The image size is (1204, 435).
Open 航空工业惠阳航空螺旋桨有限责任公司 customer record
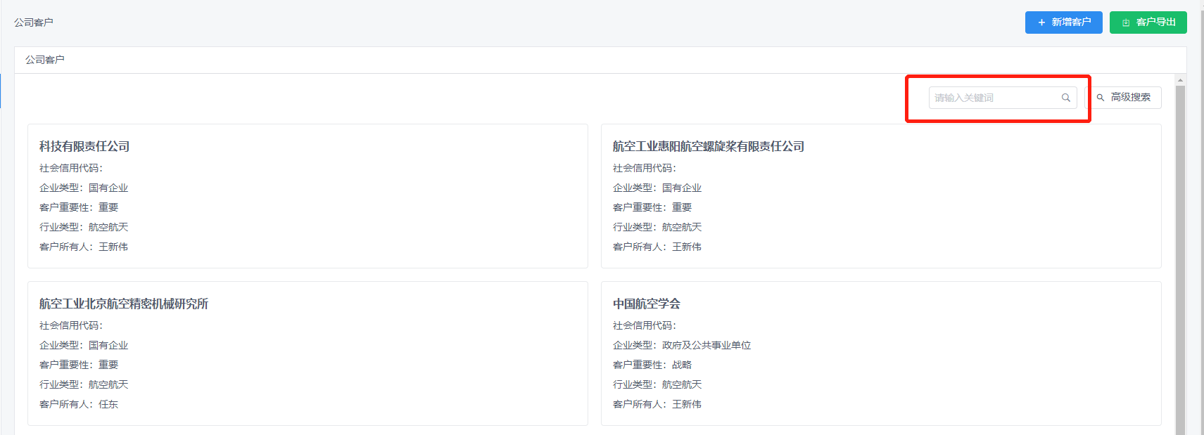coord(708,146)
